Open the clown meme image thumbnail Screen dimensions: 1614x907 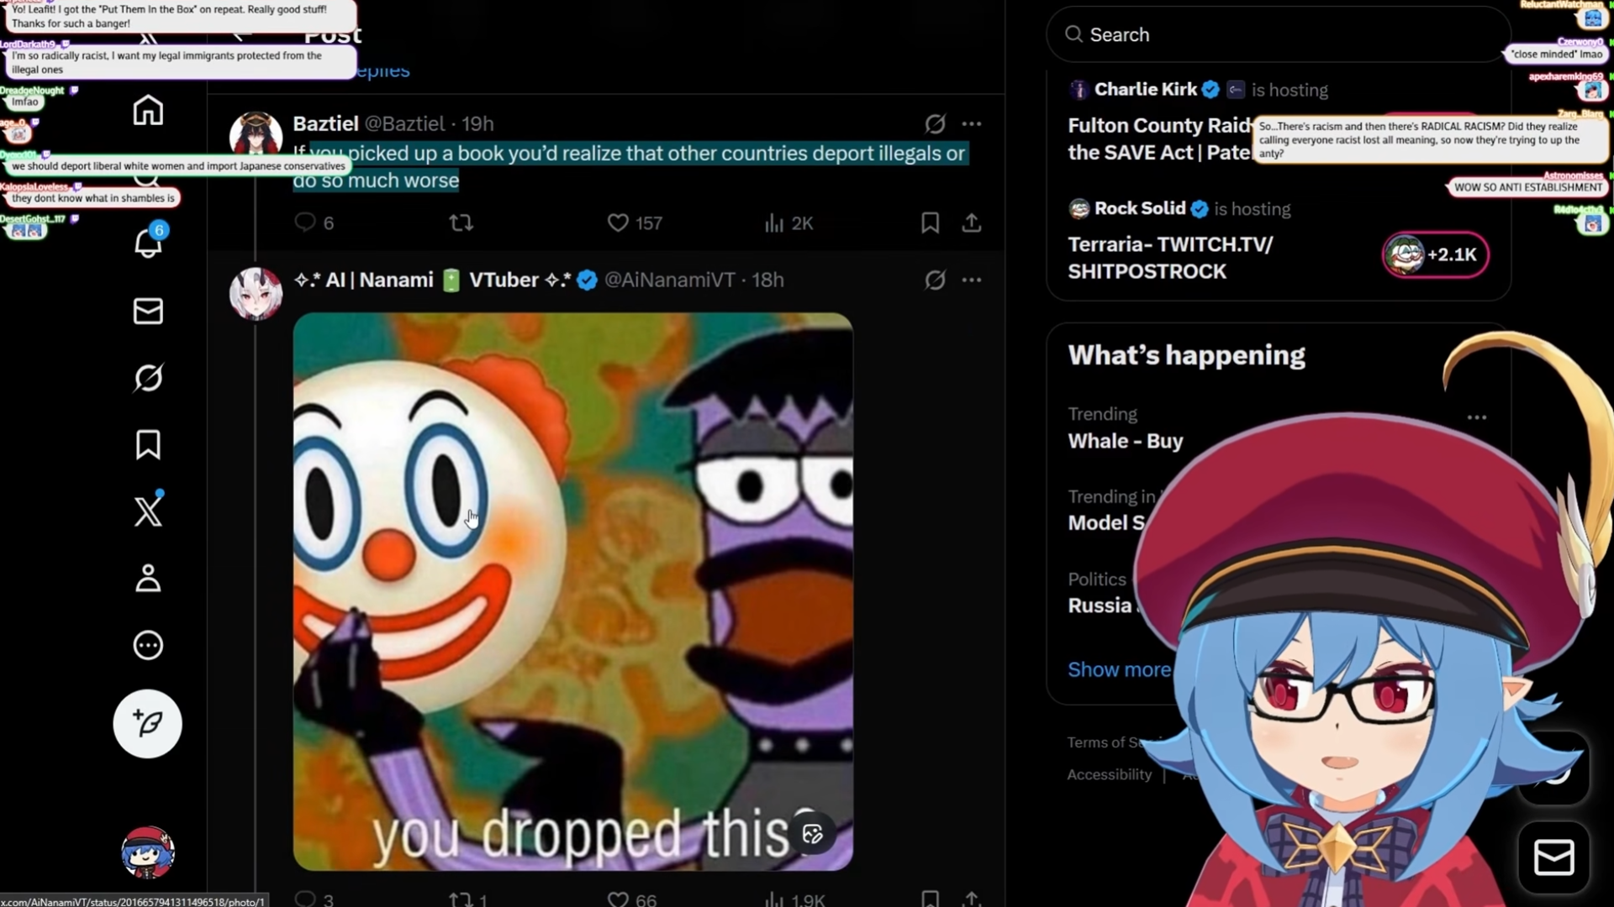pos(572,591)
